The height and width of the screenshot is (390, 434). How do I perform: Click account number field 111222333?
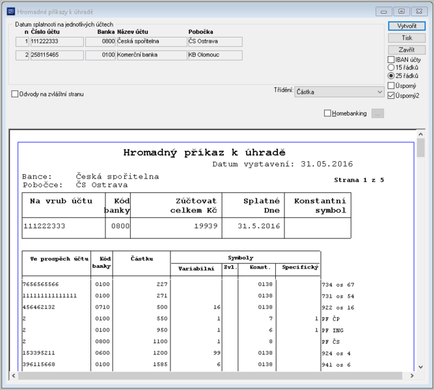pos(57,42)
